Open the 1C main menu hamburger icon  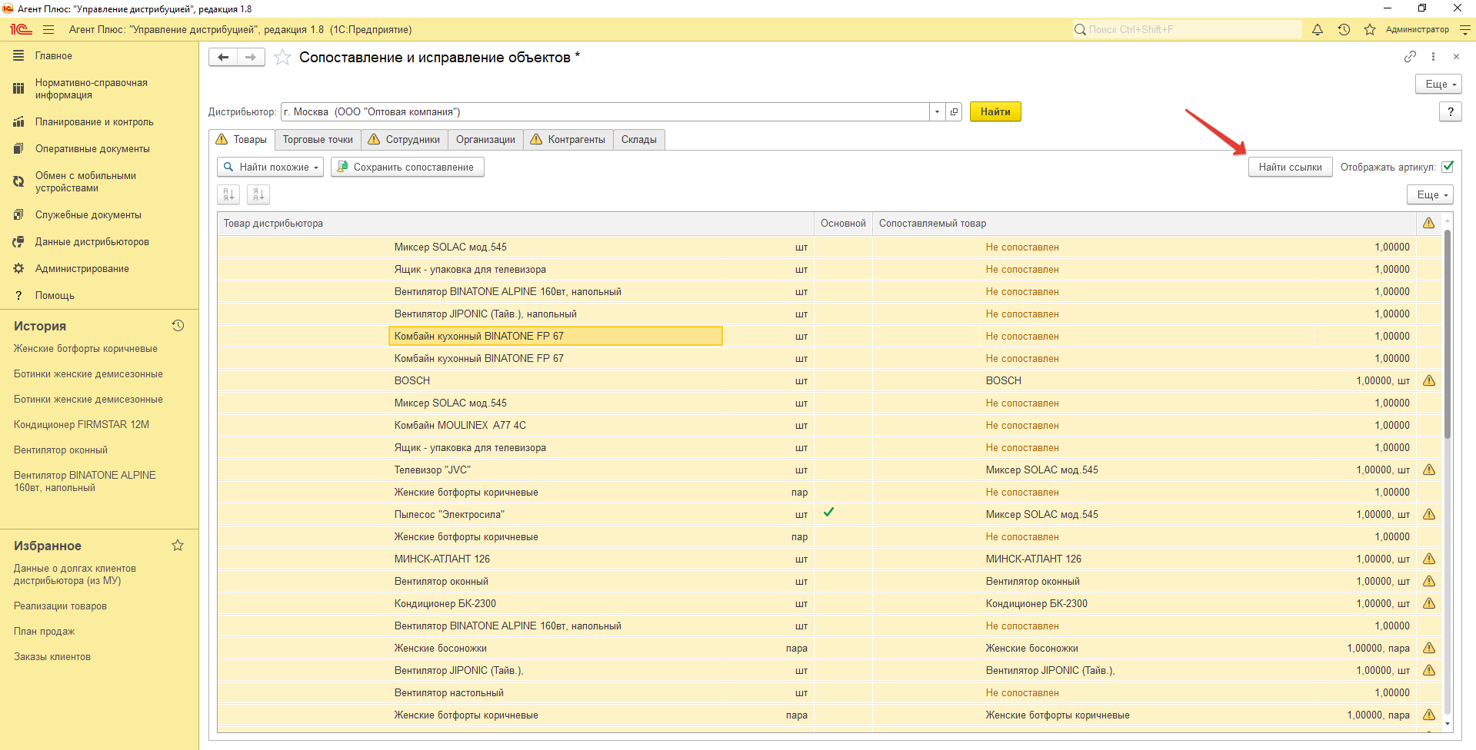click(48, 29)
